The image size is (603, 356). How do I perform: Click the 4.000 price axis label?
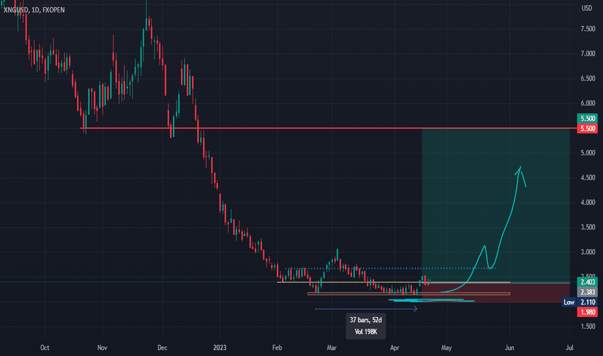(587, 203)
